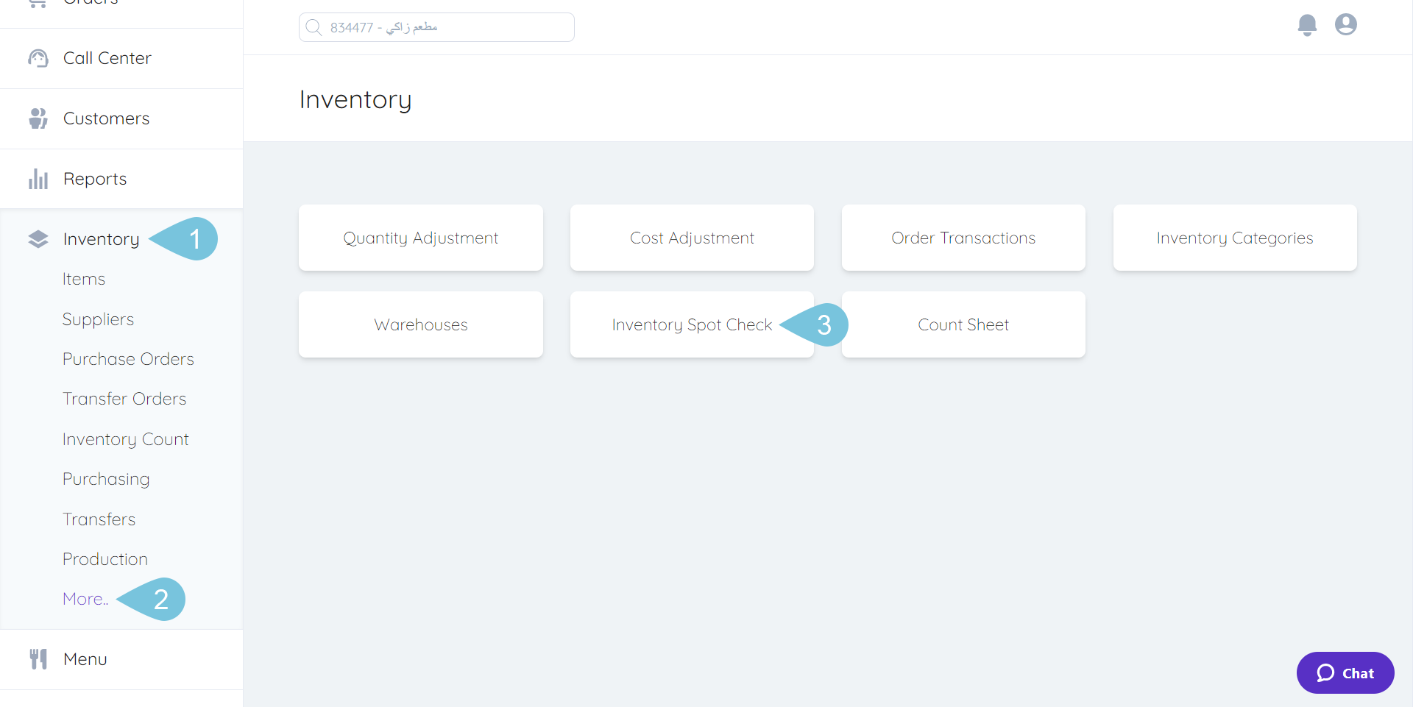Go to Purchase Orders
The image size is (1413, 707).
[128, 359]
